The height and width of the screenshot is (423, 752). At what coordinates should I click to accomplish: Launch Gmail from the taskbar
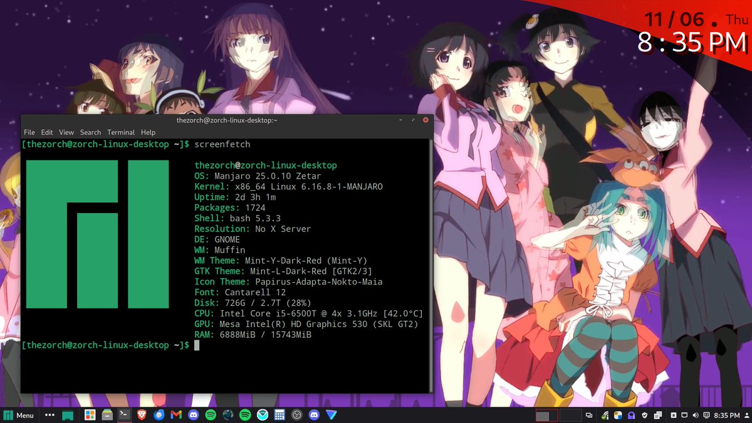[x=175, y=414]
